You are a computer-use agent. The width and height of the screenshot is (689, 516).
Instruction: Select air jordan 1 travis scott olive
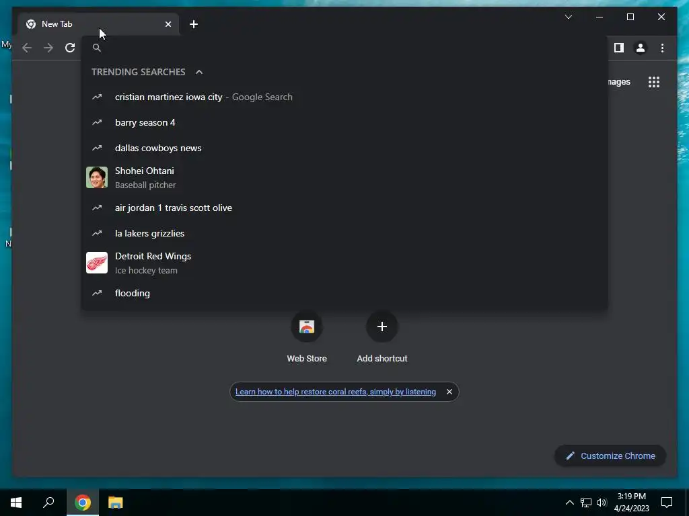345,208
